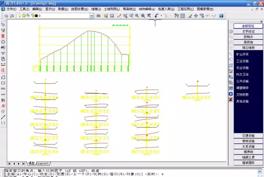Click the 控制点 button
This screenshot has height=177, width=264.
click(248, 37)
